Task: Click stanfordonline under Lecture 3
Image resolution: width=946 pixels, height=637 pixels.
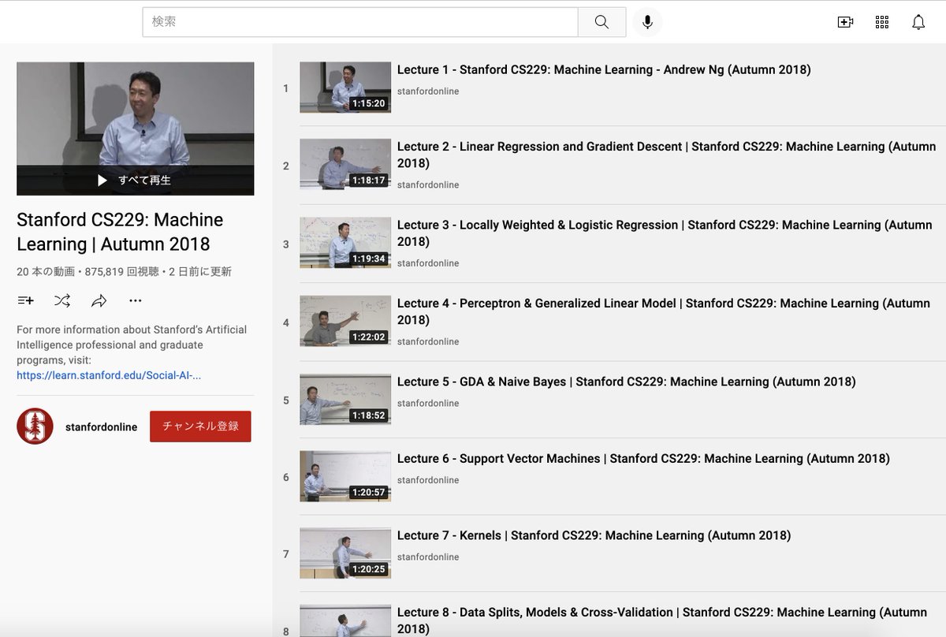Action: [x=428, y=263]
